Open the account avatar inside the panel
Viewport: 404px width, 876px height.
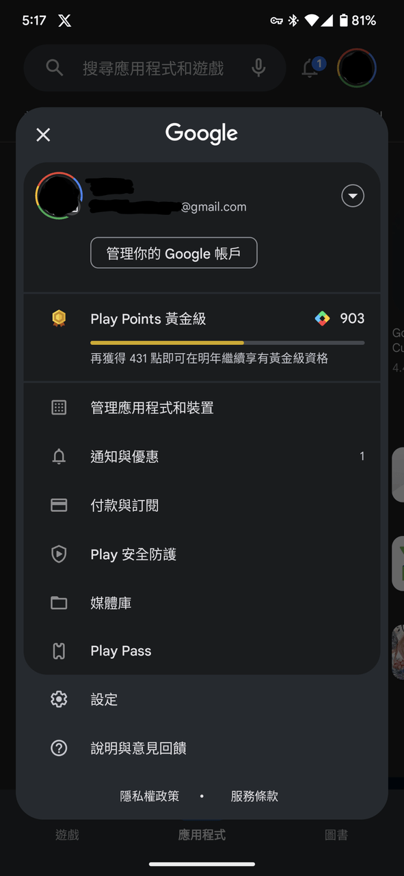tap(59, 196)
